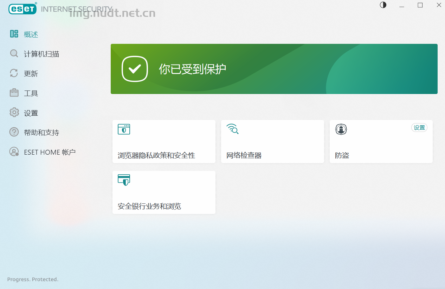Click the 更新 refresh icon

(x=14, y=73)
